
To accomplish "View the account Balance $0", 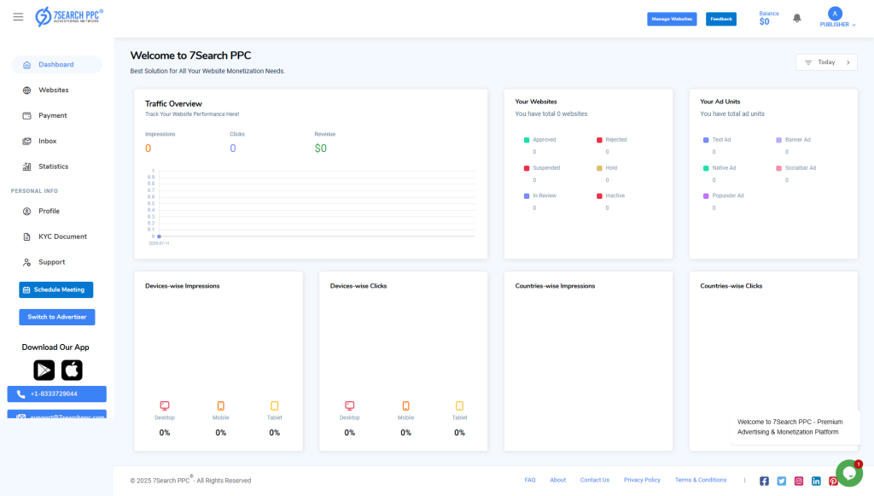I will [x=769, y=19].
